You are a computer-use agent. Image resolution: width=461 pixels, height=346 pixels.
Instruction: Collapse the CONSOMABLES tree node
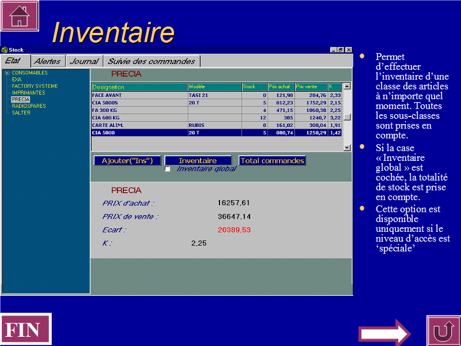pyautogui.click(x=7, y=73)
